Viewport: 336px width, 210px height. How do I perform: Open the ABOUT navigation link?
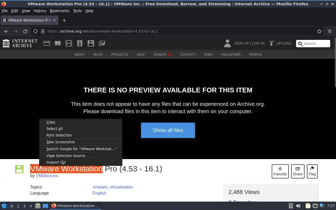[80, 55]
